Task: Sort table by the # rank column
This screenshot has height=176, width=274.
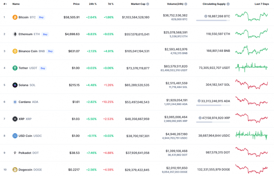Action: [x=5, y=4]
